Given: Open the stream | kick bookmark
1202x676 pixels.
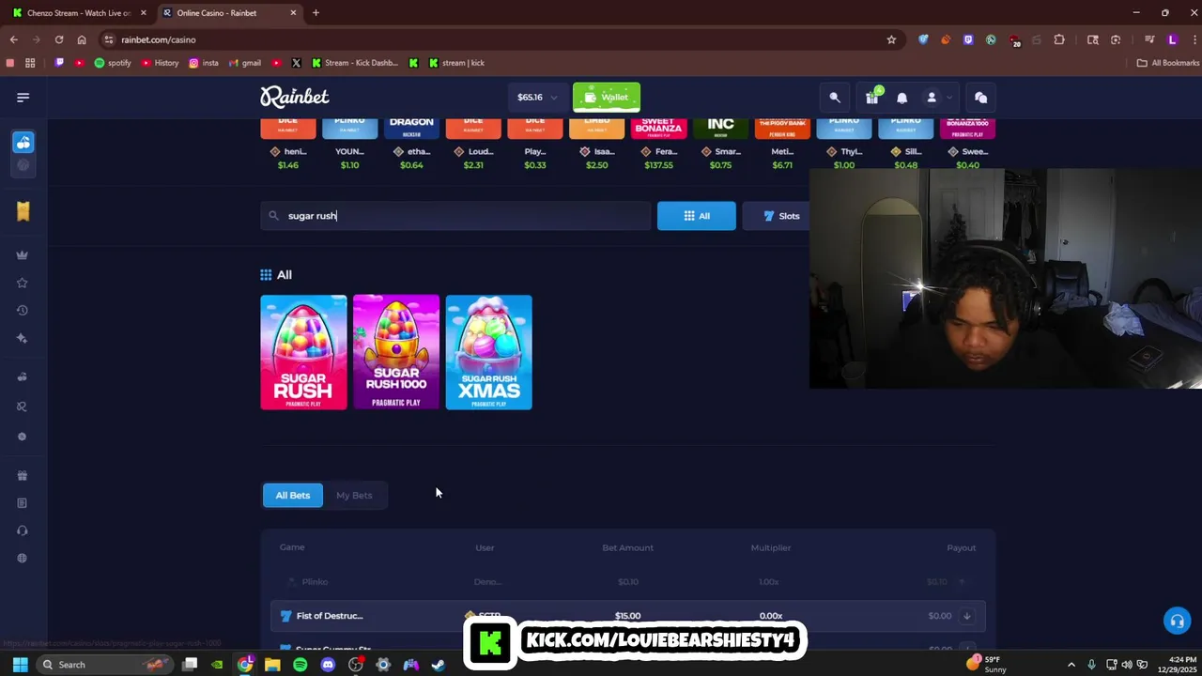Looking at the screenshot, I should [x=456, y=63].
